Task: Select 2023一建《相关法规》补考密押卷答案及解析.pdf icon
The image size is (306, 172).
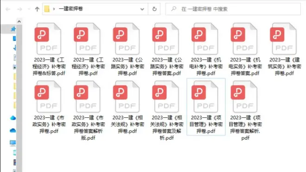Action: point(166,96)
